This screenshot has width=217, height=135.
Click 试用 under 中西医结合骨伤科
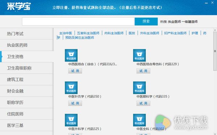pos(143,71)
